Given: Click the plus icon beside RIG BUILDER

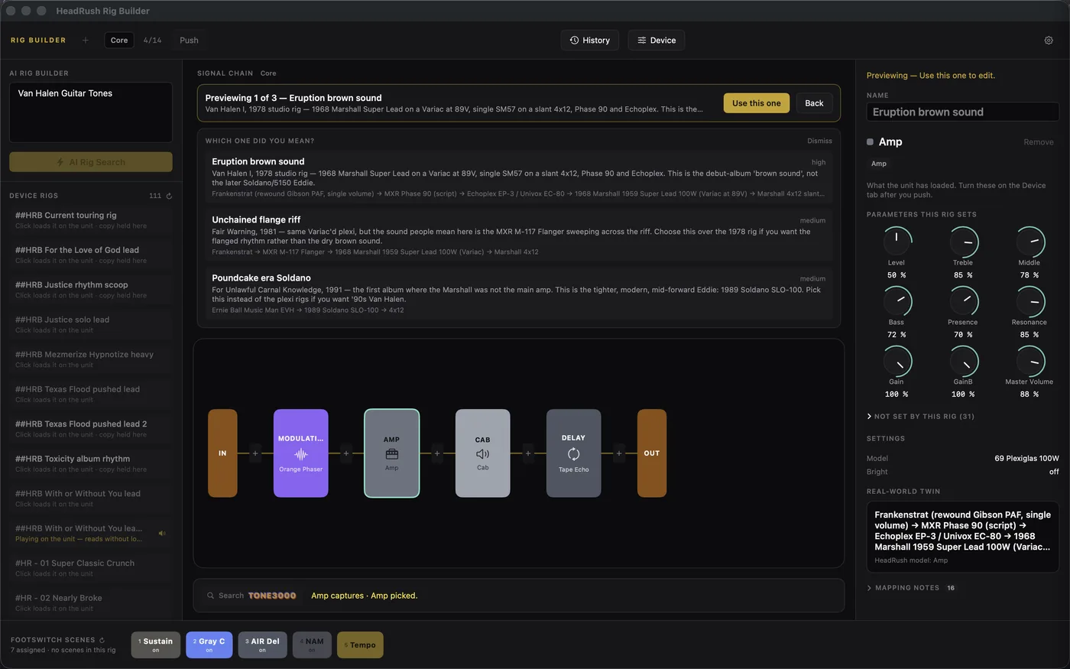Looking at the screenshot, I should pos(85,41).
